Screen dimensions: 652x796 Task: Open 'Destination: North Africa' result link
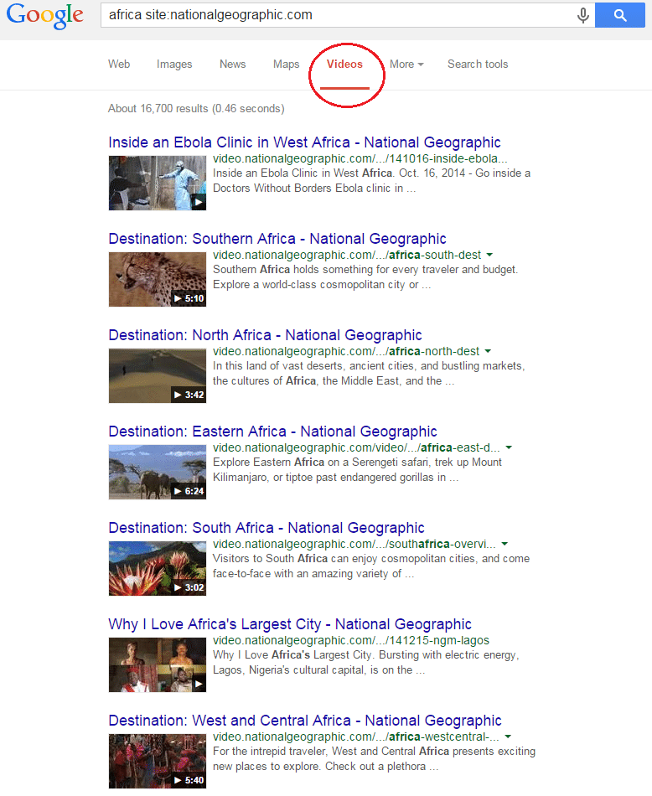tap(265, 335)
